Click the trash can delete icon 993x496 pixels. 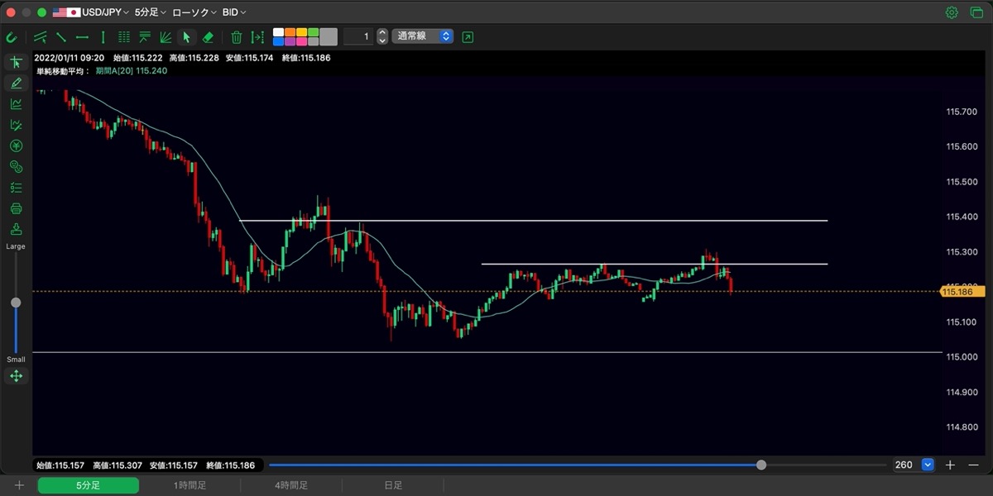click(237, 37)
